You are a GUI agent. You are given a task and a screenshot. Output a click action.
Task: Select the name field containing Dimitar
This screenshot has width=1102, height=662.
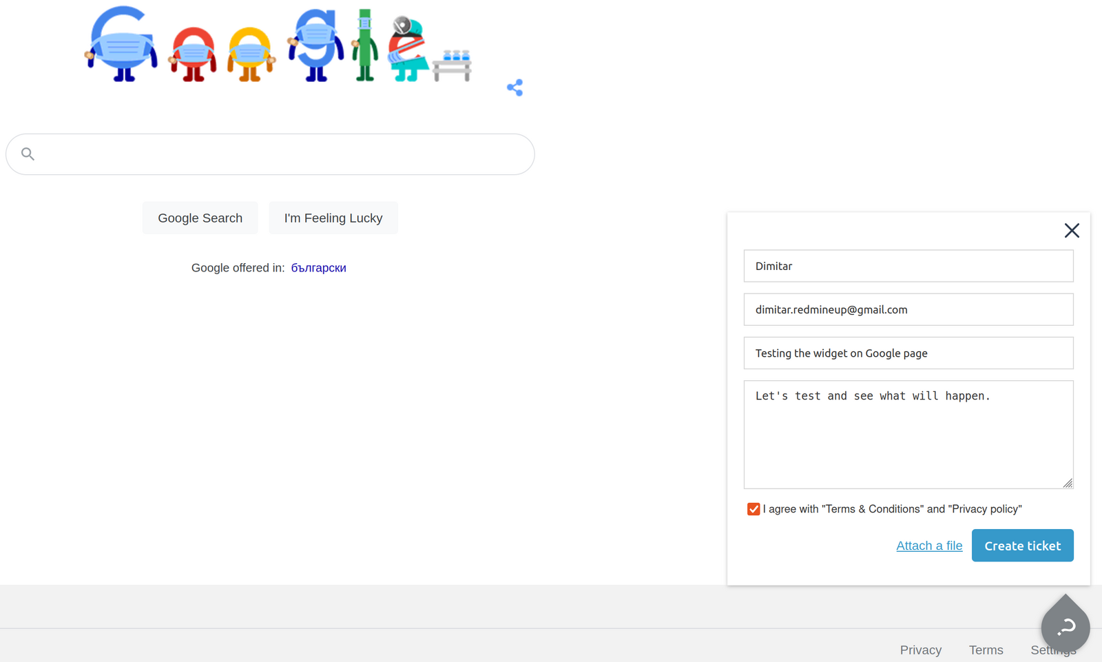908,266
